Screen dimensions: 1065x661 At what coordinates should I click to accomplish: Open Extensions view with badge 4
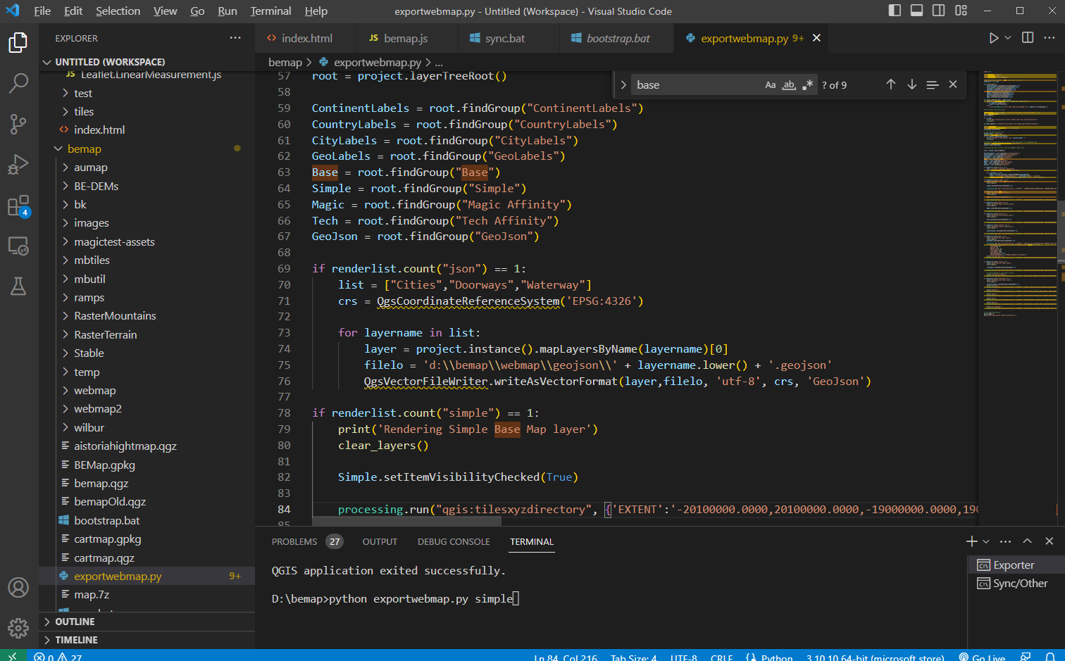tap(18, 206)
